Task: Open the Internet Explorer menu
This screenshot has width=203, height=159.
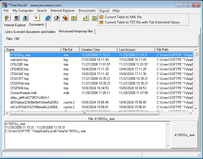Action: 63,11
